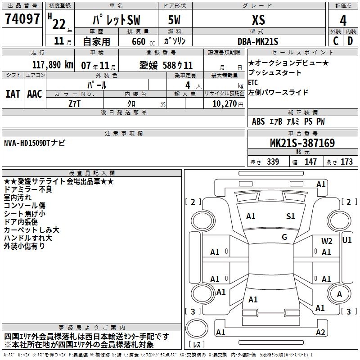Click the registration number 愛媛 588ウ11
This screenshot has height=360, width=360.
[x=166, y=65]
